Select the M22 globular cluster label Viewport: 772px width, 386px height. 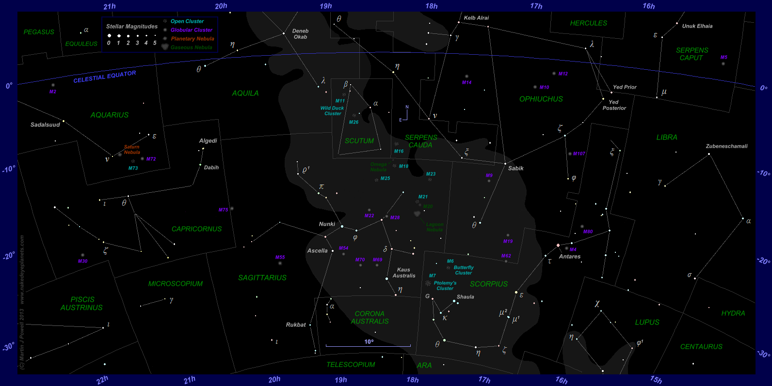pyautogui.click(x=369, y=216)
